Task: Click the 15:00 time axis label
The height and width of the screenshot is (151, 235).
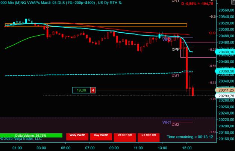Action: click(187, 148)
